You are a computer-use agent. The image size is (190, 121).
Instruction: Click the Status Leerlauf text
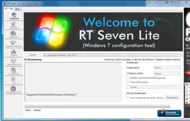pos(33,110)
